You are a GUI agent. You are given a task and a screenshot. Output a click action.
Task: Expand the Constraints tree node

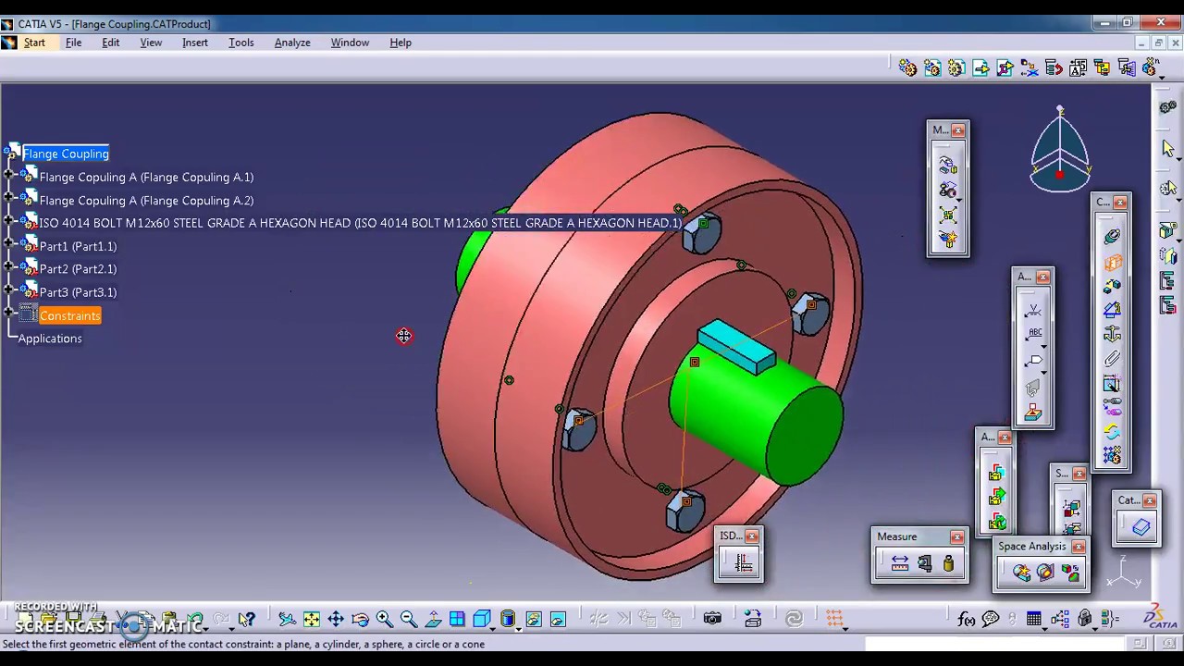click(x=9, y=314)
